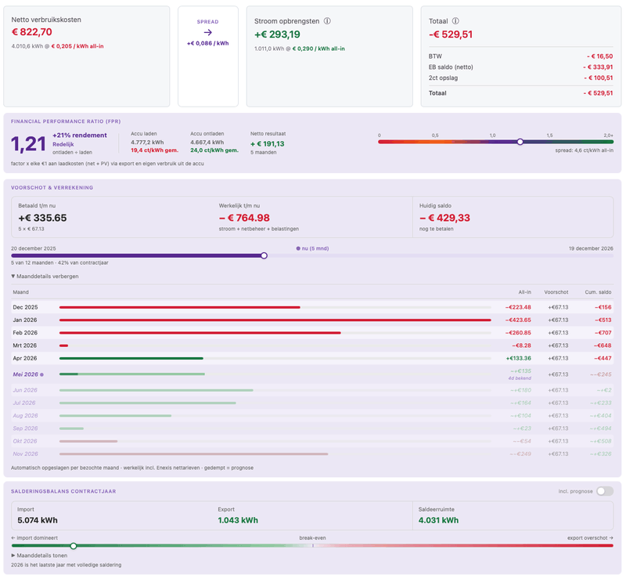626x575 pixels.
Task: Toggle the incl. prognose switch
Action: pos(604,491)
